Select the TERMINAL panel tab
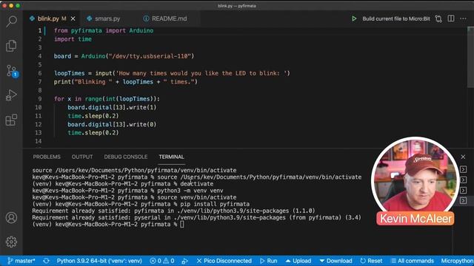The width and height of the screenshot is (474, 266). (171, 157)
